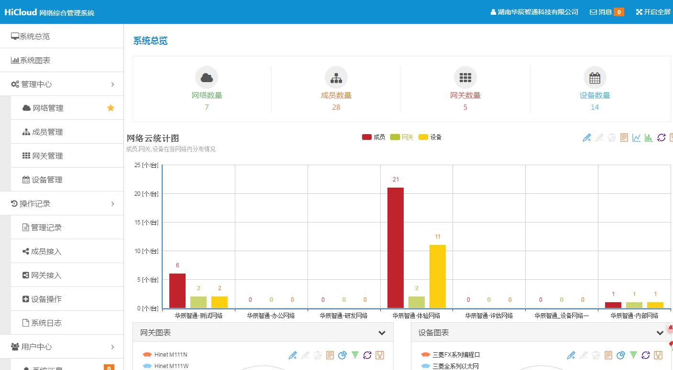673x370 pixels.
Task: Click the star icon beside 网络管理
Action: [x=110, y=108]
